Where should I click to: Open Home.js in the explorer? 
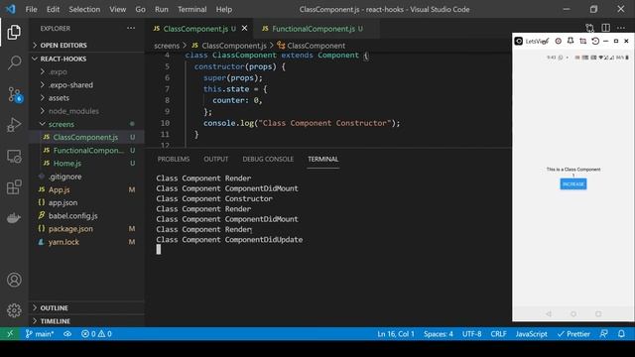click(x=86, y=163)
